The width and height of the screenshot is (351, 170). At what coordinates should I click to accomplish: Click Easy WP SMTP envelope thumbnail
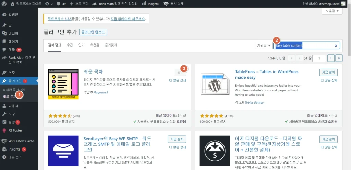click(x=63, y=151)
